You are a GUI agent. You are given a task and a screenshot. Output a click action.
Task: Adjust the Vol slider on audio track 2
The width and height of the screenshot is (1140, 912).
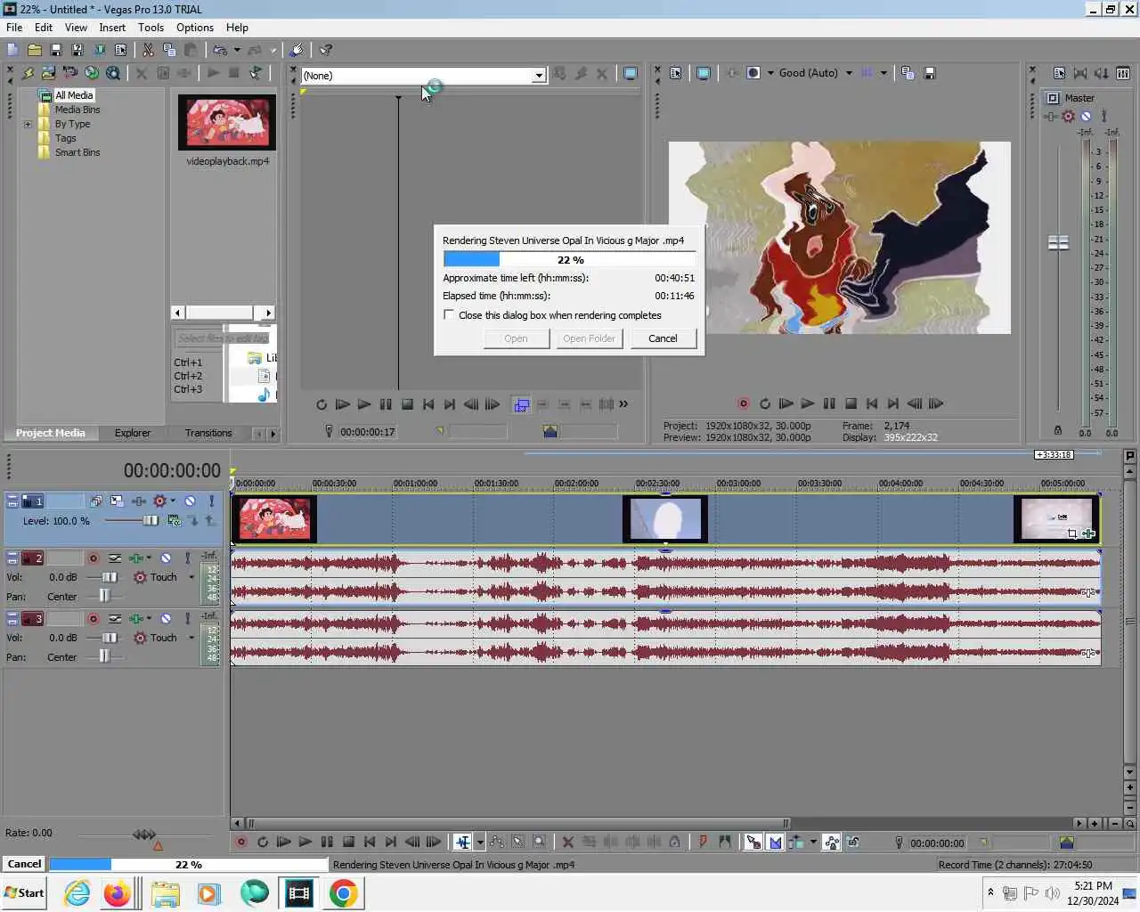click(x=110, y=577)
